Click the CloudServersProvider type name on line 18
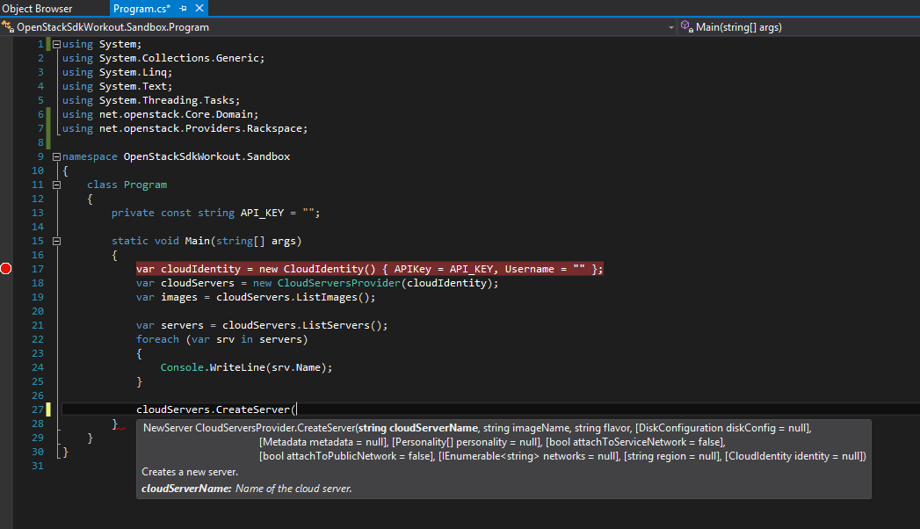This screenshot has height=529, width=920. pos(338,283)
